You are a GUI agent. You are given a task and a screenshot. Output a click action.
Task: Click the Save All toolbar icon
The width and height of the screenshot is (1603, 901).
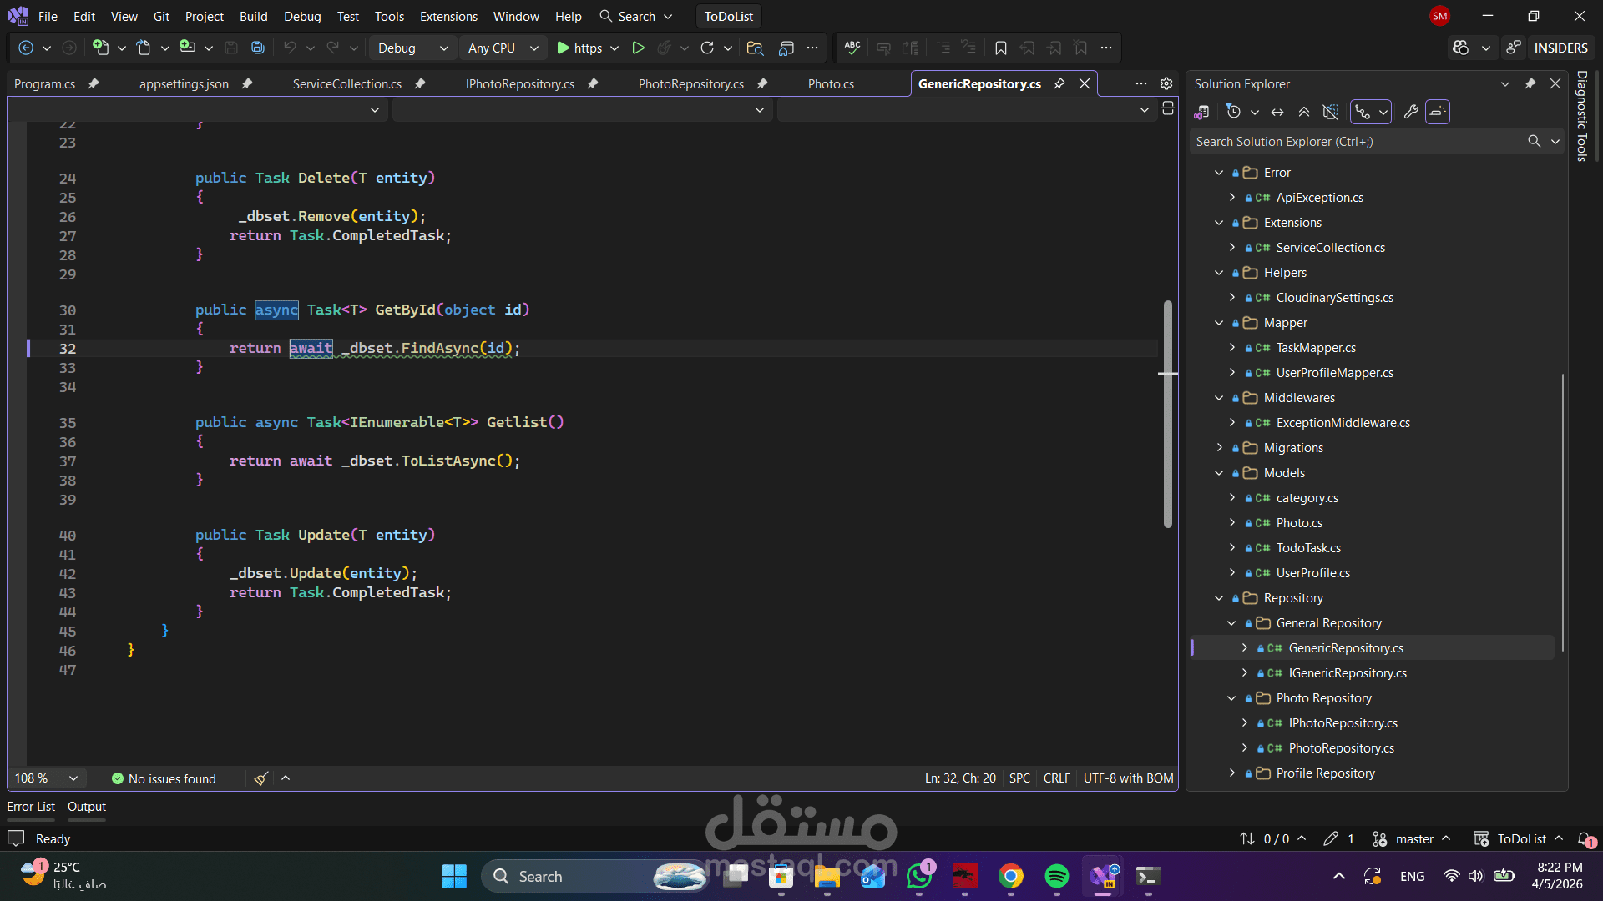point(258,48)
